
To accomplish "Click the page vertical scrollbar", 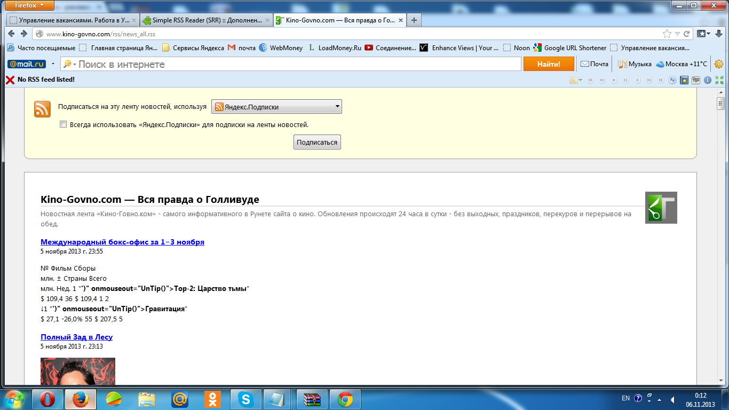I will coord(720,235).
